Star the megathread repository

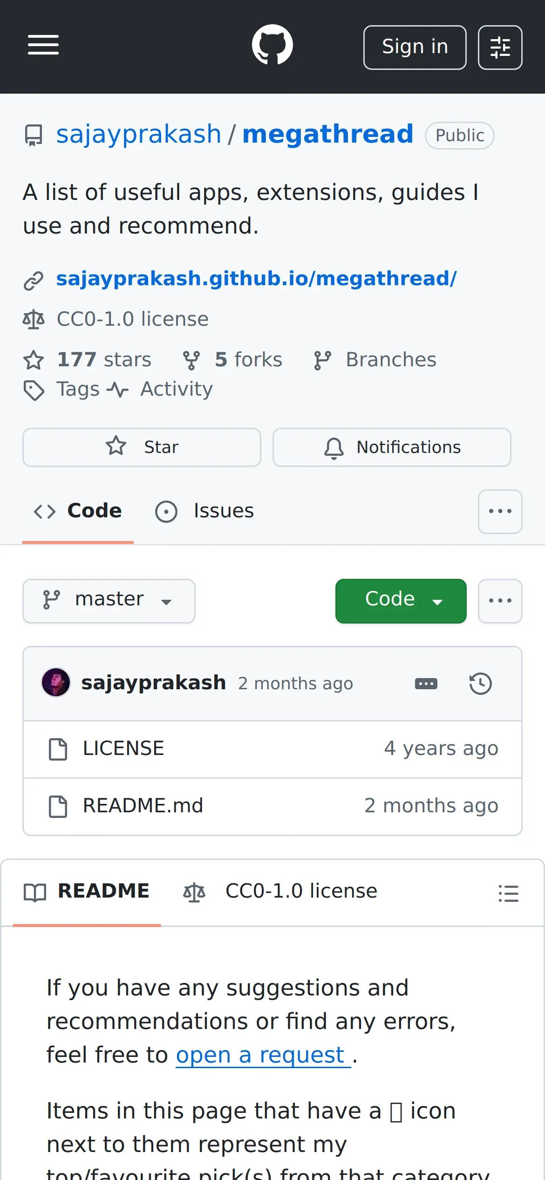pos(142,447)
